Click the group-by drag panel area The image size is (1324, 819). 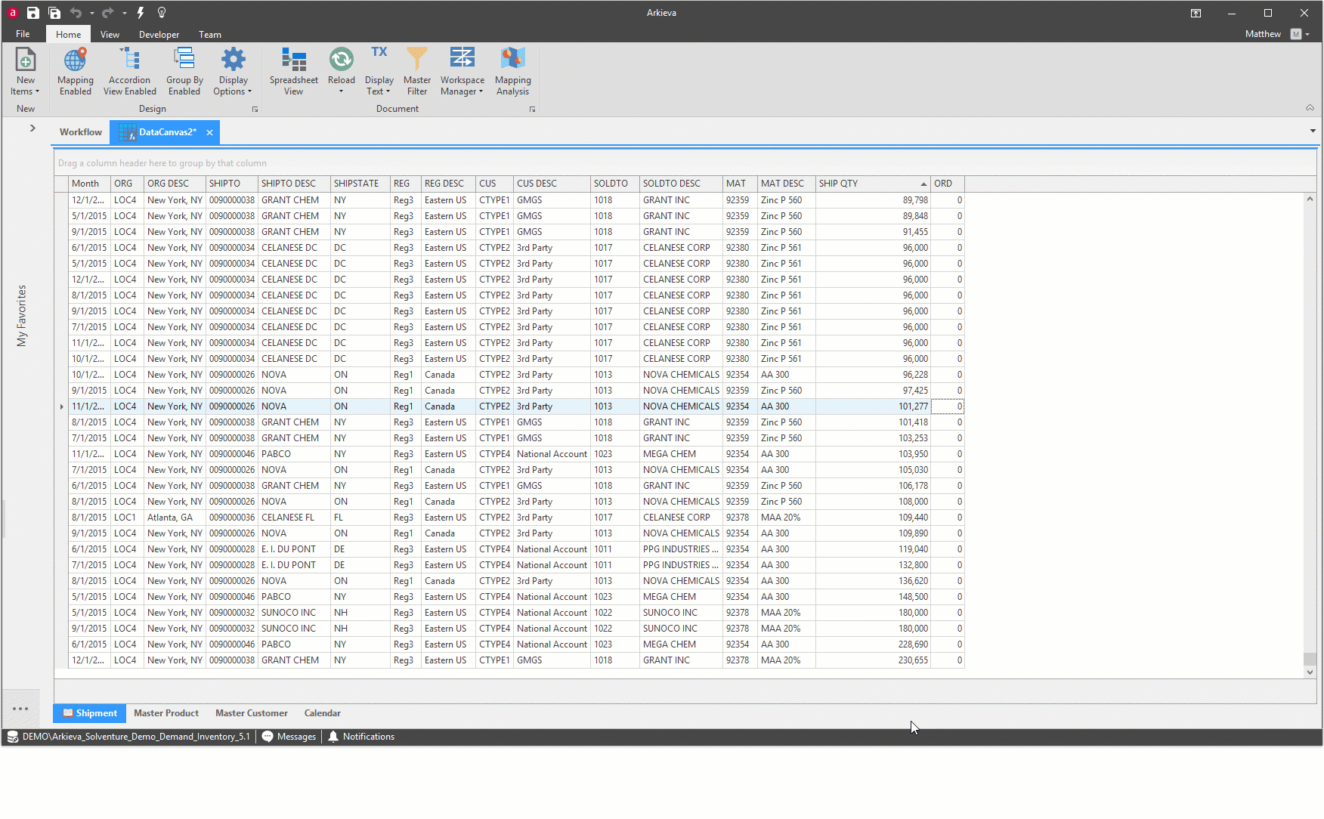[685, 162]
